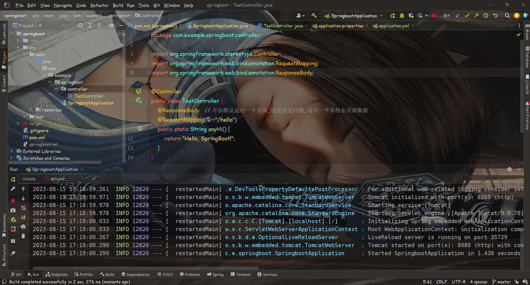This screenshot has height=285, width=530.
Task: Clear console with trash icon
Action: pyautogui.click(x=23, y=236)
